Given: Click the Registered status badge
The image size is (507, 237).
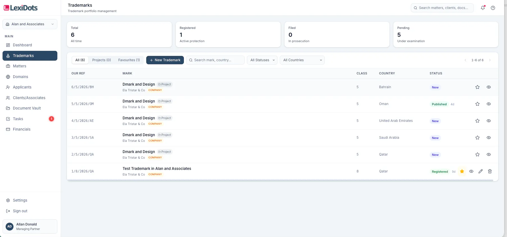Looking at the screenshot, I should [440, 172].
